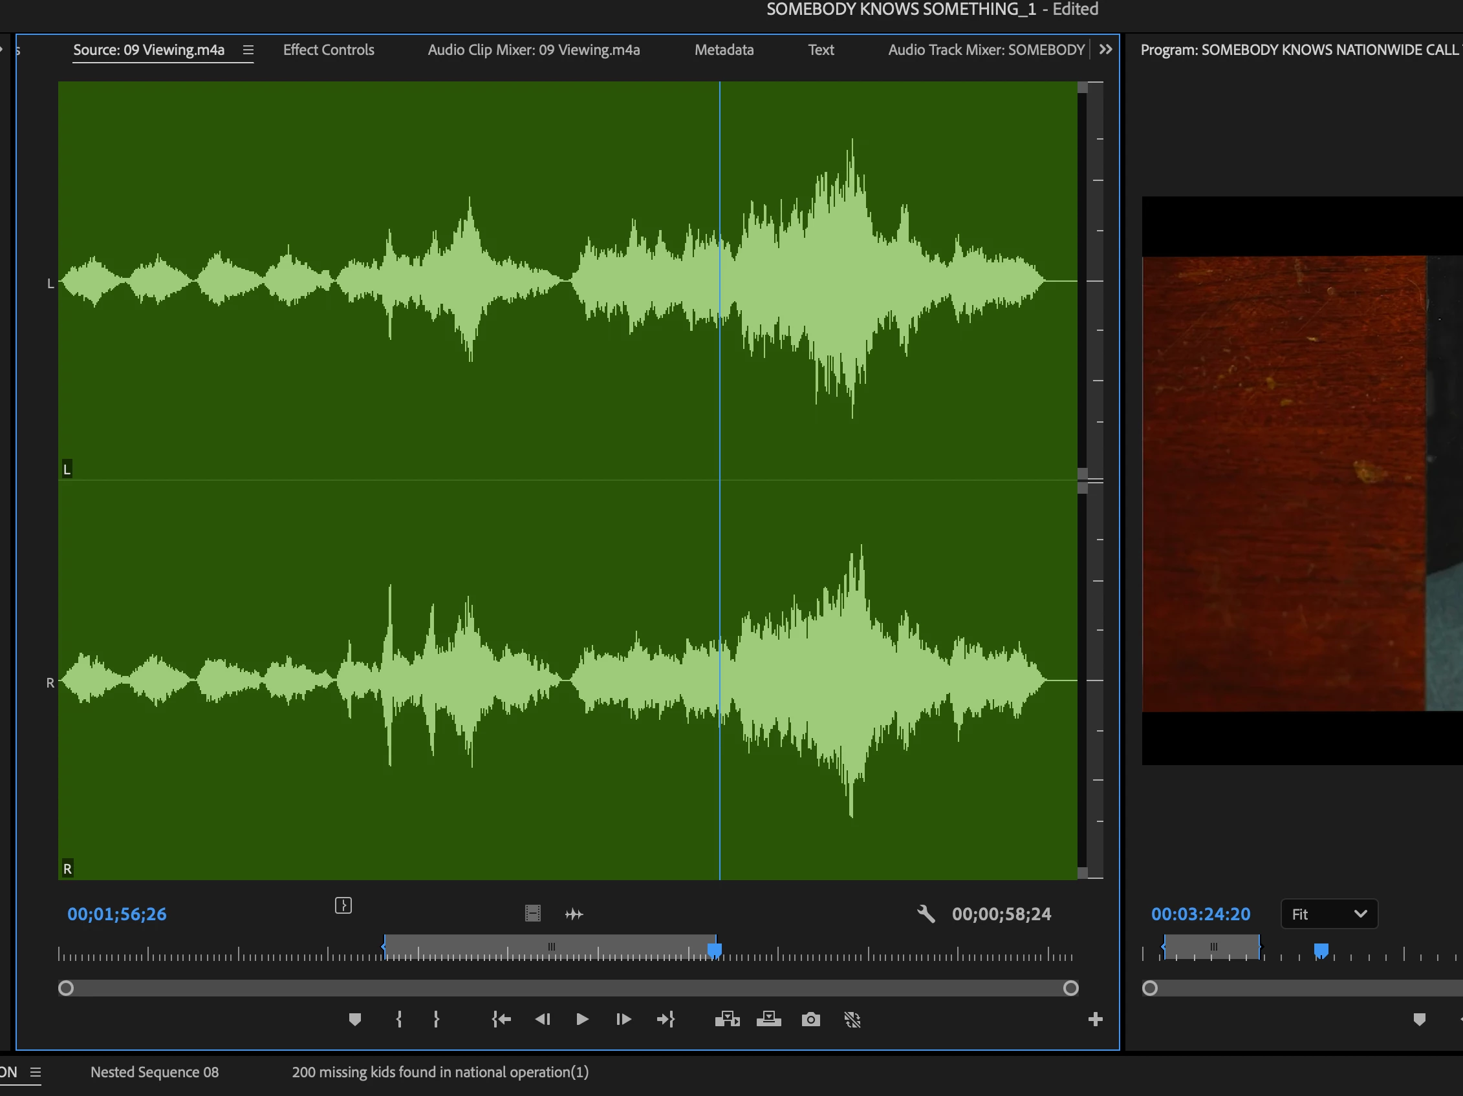The image size is (1463, 1096).
Task: Toggle Drag Video Only filmstrip icon
Action: coord(532,914)
